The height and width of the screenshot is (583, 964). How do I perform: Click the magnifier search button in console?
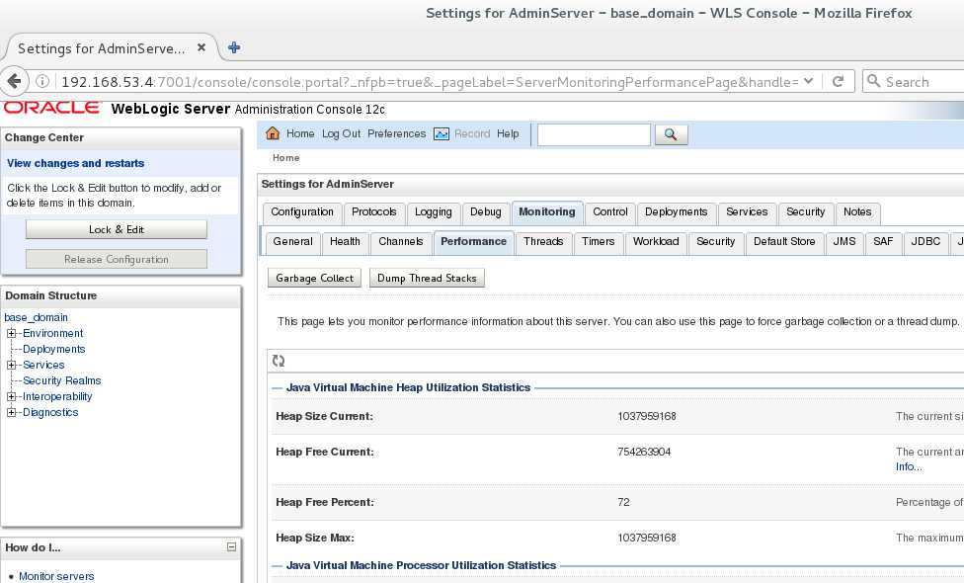point(671,134)
